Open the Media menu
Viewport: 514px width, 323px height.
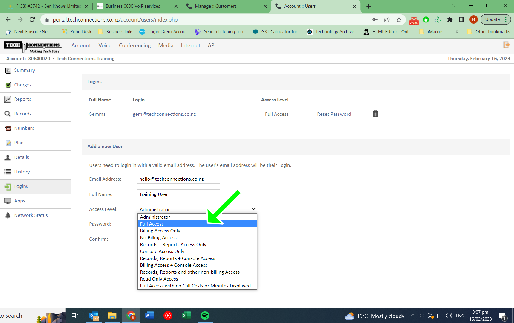point(166,45)
